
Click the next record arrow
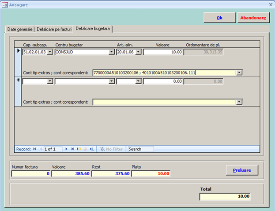pyautogui.click(x=66, y=149)
